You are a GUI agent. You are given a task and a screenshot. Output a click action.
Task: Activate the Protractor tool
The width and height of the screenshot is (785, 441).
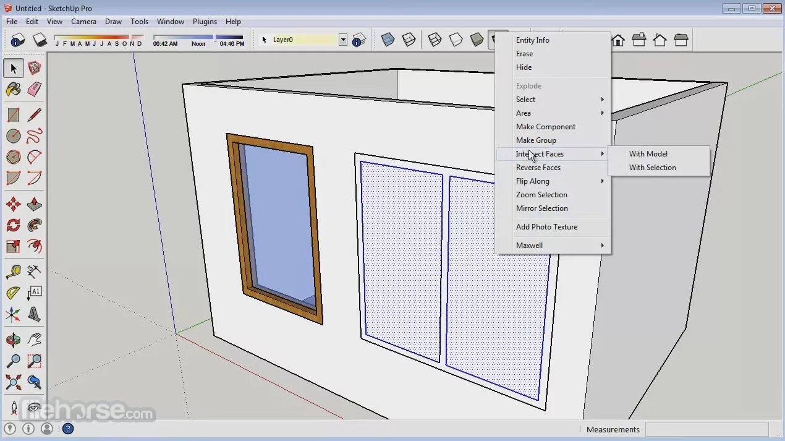click(14, 293)
